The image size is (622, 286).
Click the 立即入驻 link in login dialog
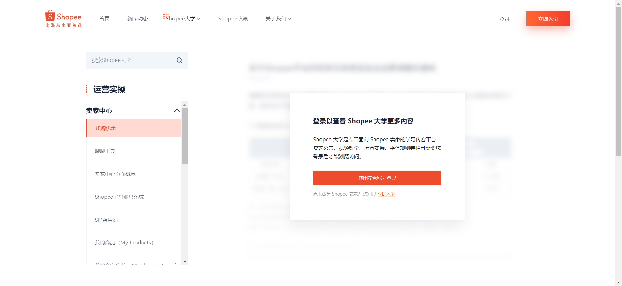coord(386,194)
